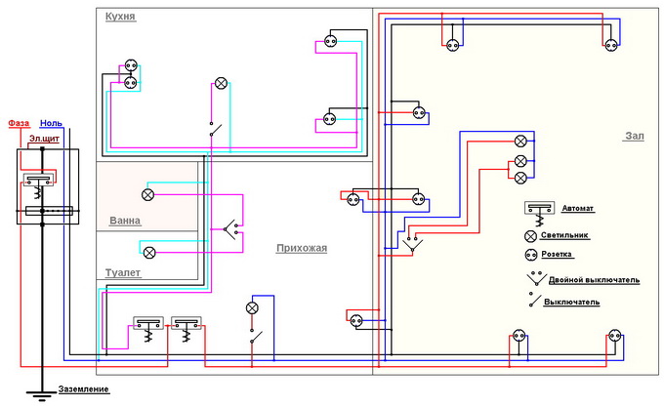Select the double switch beside the bathroom
This screenshot has width=664, height=407.
coord(229,229)
